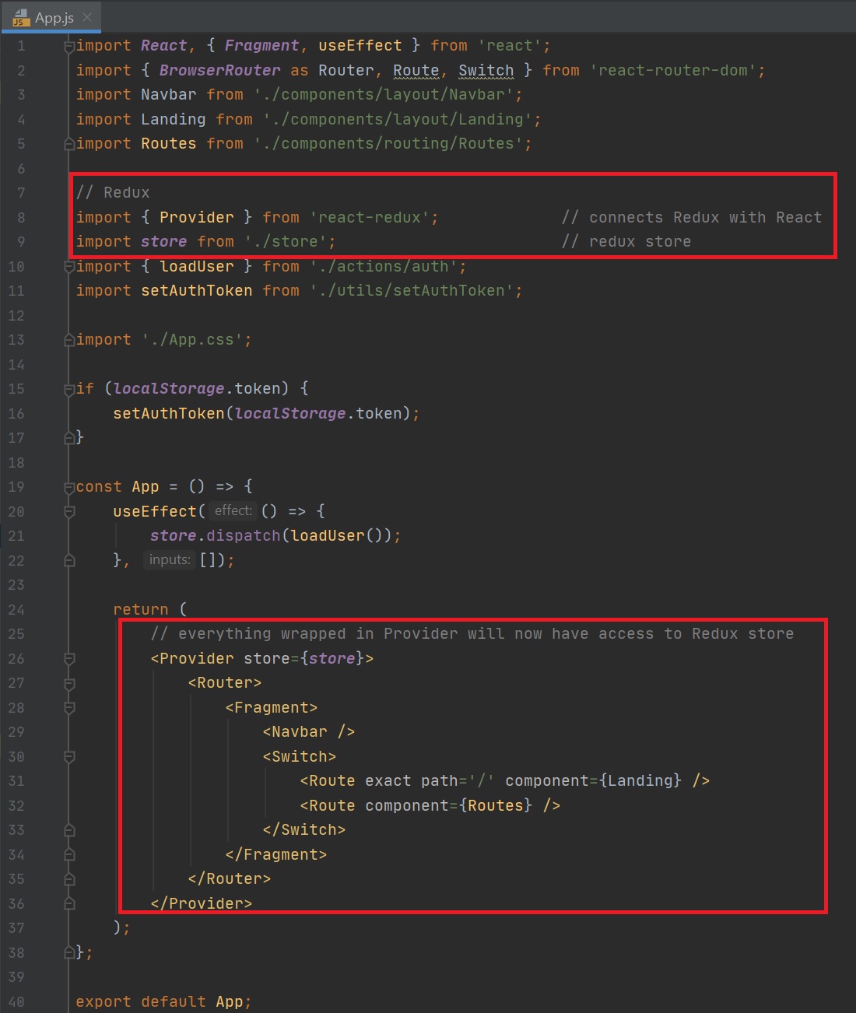The width and height of the screenshot is (856, 1013).
Task: Collapse the import block at line 1
Action: click(69, 46)
